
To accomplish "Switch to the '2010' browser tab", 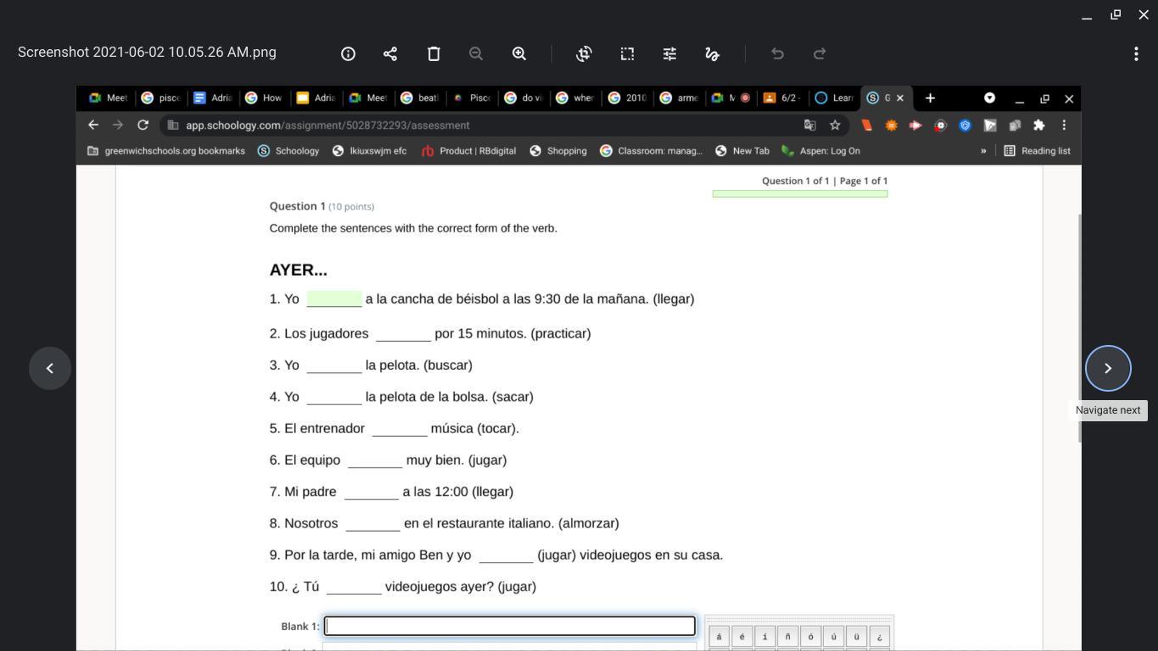I will coord(627,98).
